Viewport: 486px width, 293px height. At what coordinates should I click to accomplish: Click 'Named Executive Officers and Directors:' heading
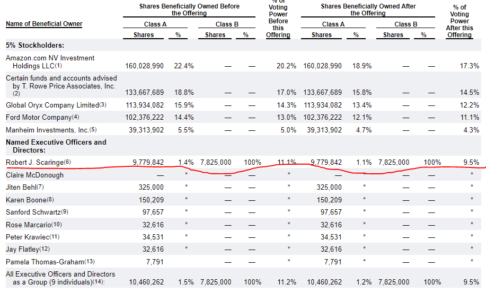click(x=56, y=146)
